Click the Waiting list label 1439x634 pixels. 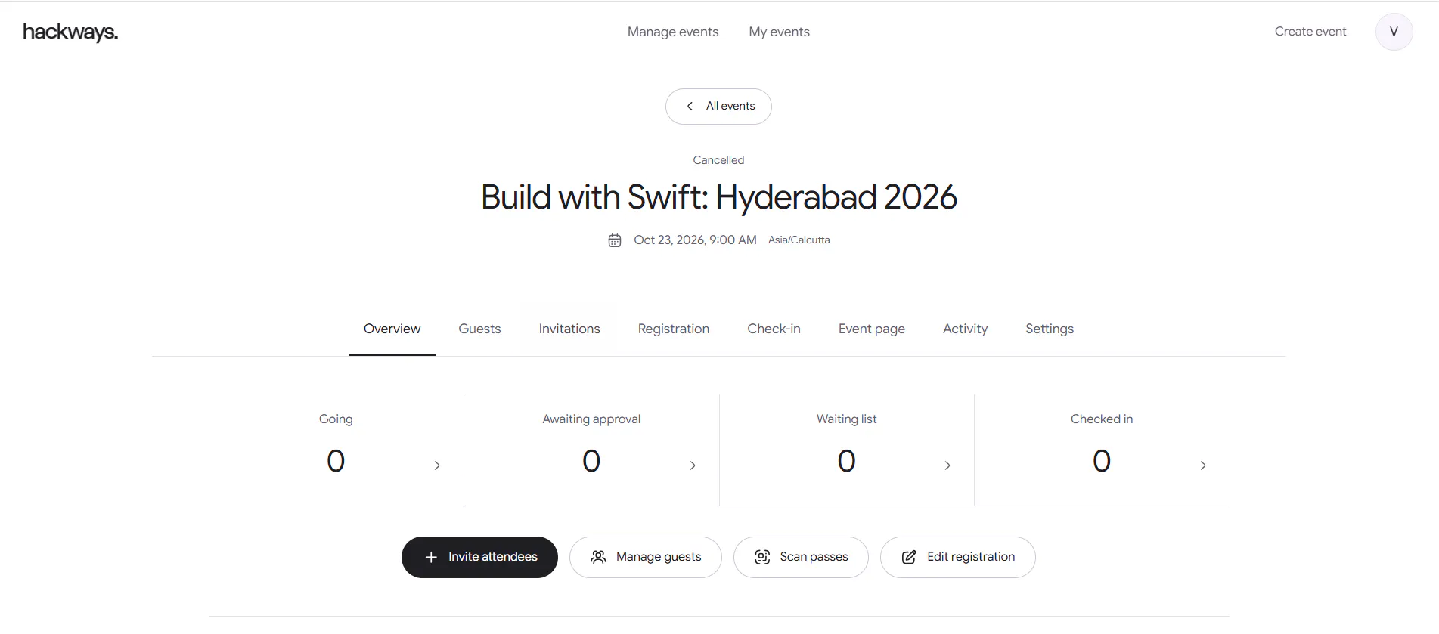pos(846,419)
